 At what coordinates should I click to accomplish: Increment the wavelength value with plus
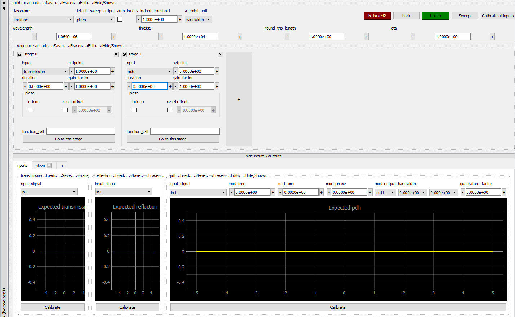pyautogui.click(x=114, y=36)
